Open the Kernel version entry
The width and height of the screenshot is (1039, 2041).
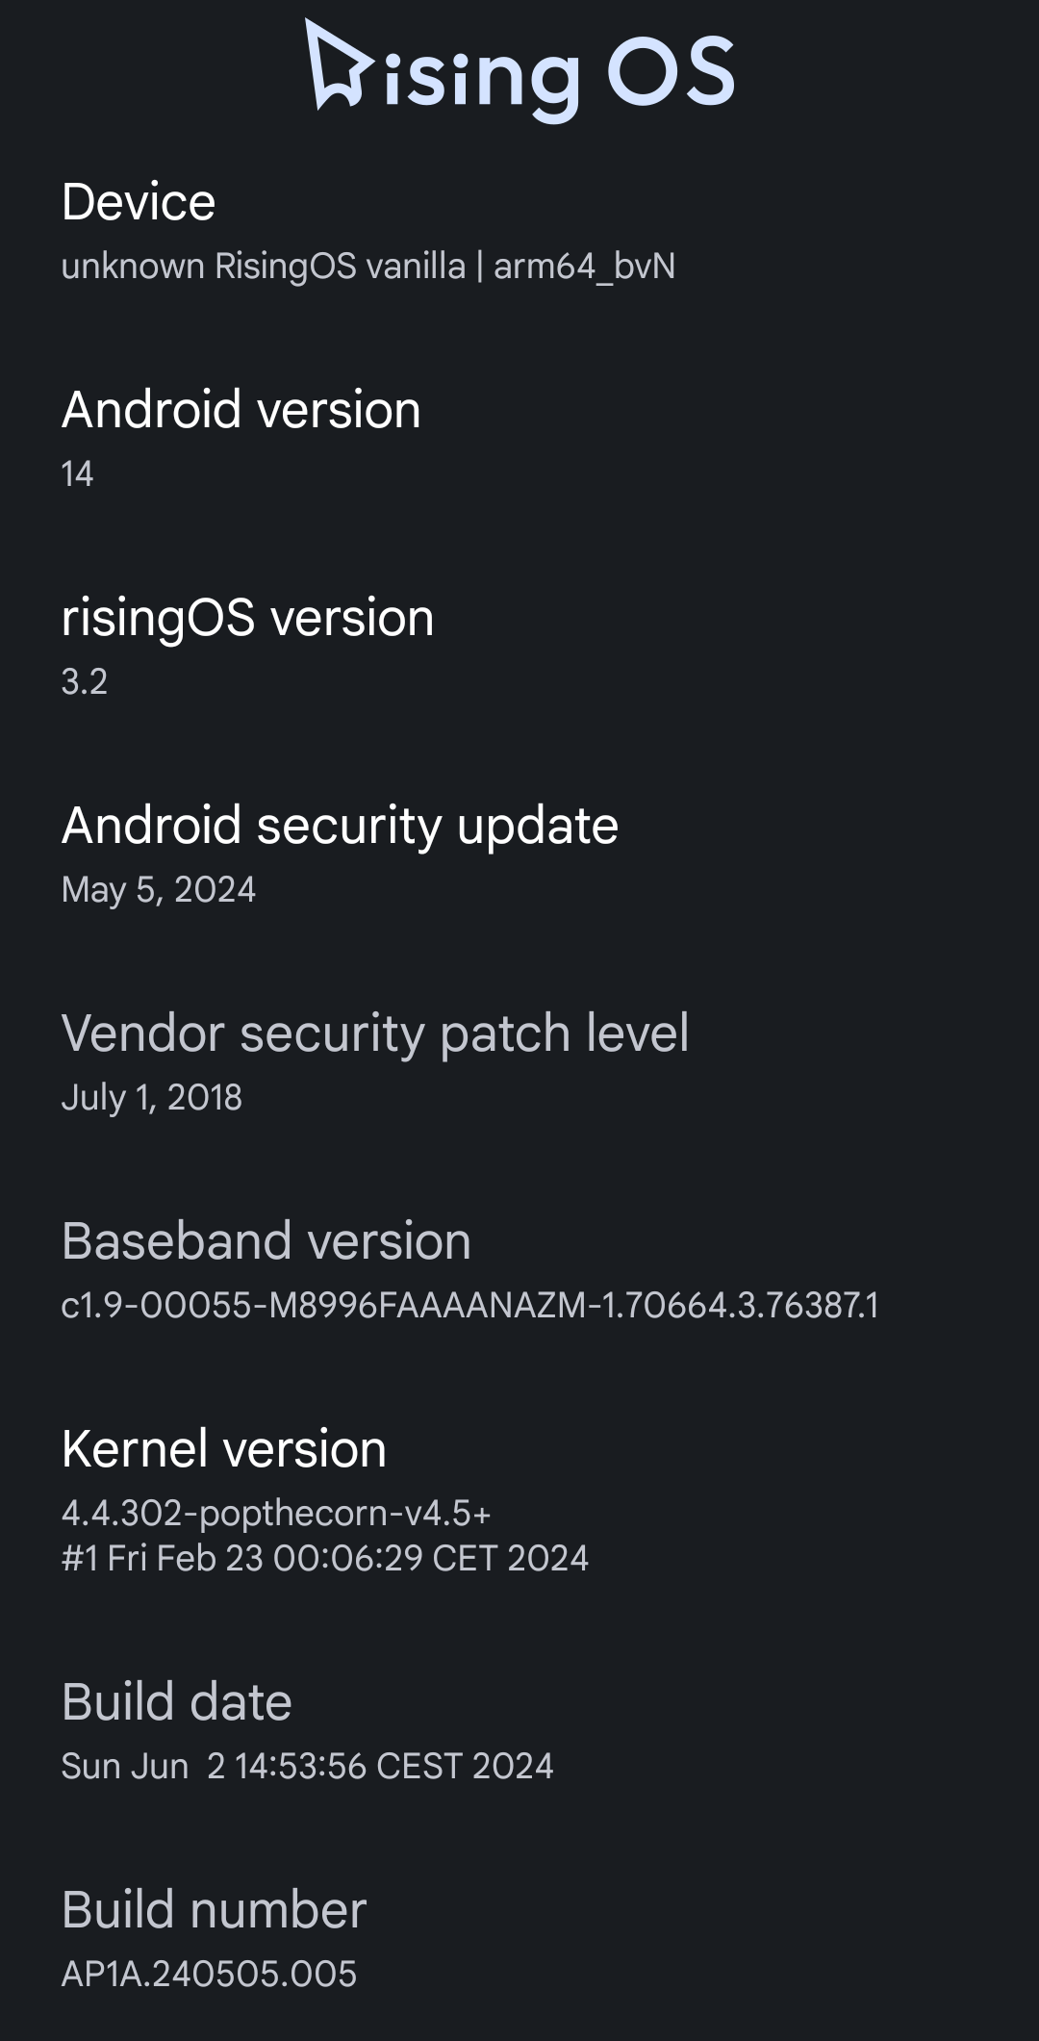coord(519,1501)
